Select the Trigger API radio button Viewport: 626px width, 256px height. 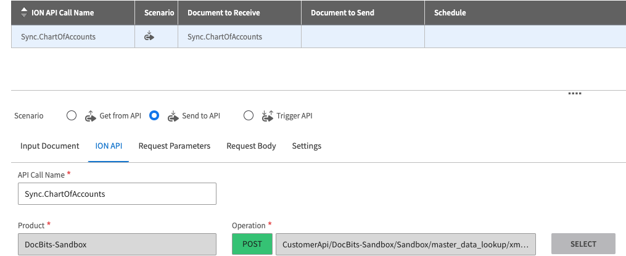(249, 115)
